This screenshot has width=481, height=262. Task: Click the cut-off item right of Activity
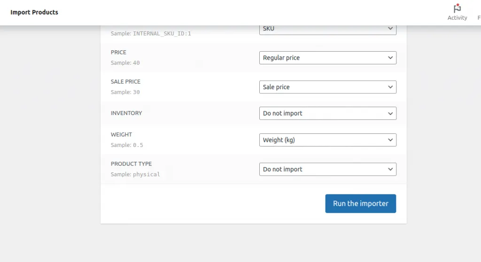tap(479, 18)
